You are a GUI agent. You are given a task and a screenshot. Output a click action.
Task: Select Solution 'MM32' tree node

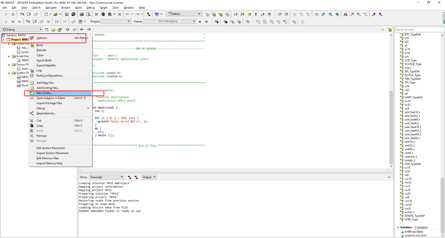(16, 35)
